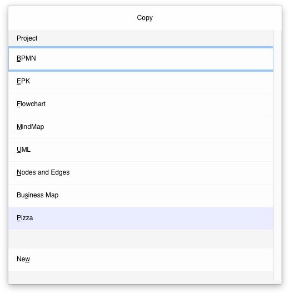Copy into the EPK project
Screen dimensions: 290x293
tap(141, 82)
